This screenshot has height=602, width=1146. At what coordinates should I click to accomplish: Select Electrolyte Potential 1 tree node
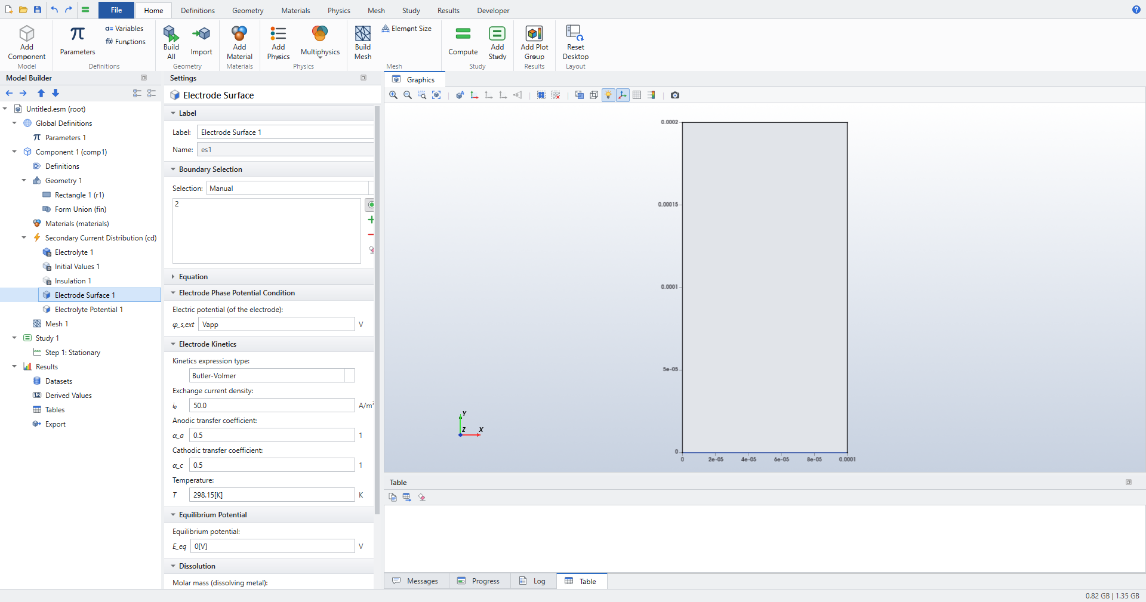[x=88, y=309]
